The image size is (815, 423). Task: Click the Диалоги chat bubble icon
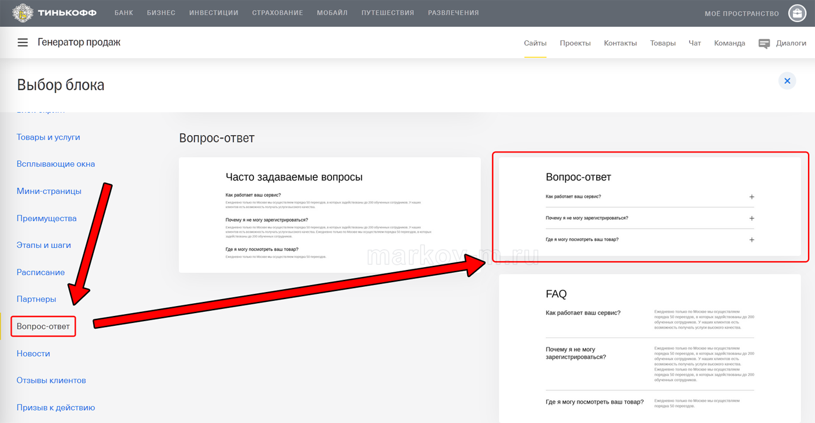click(764, 44)
